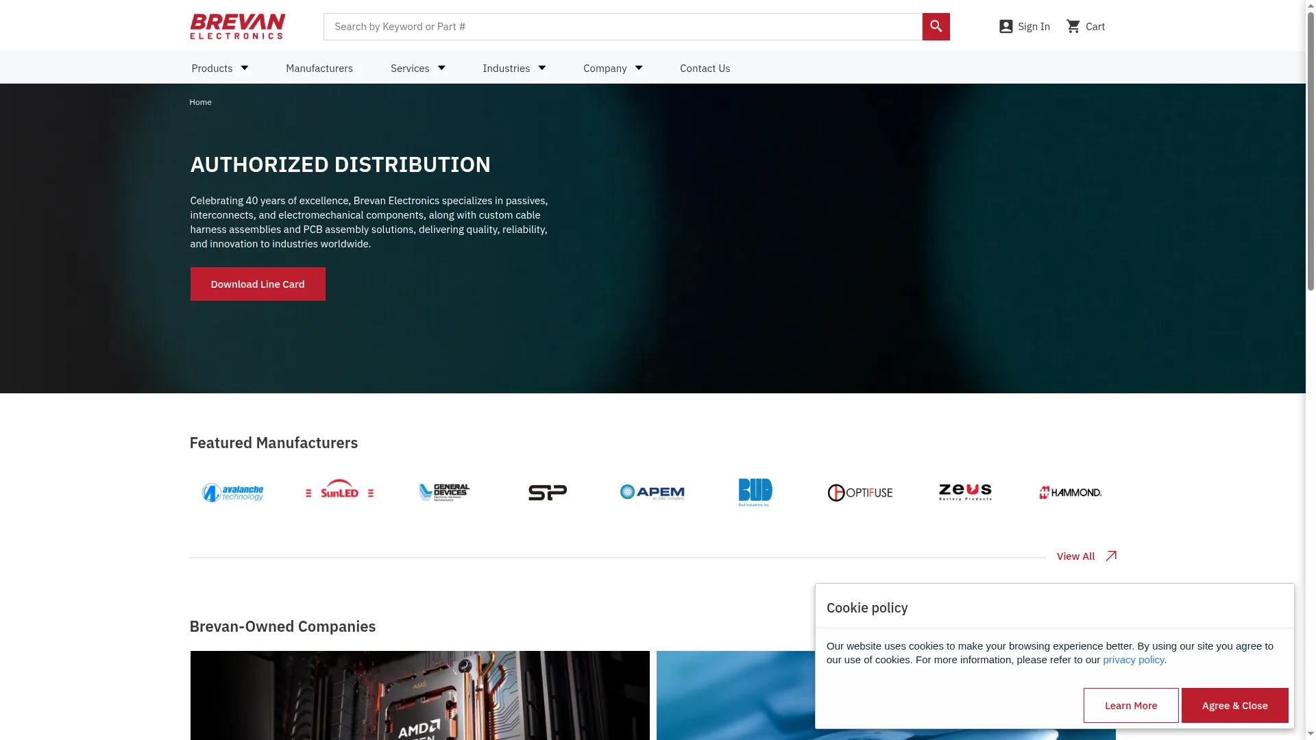Click the page vertical scrollbar thumb
The image size is (1316, 740).
1311,152
